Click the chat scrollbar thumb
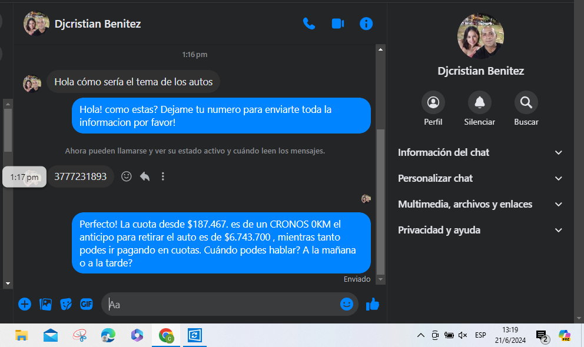584x347 pixels. 380,202
